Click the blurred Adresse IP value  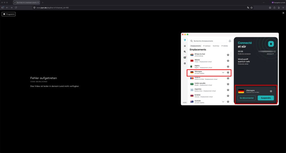click(x=267, y=51)
